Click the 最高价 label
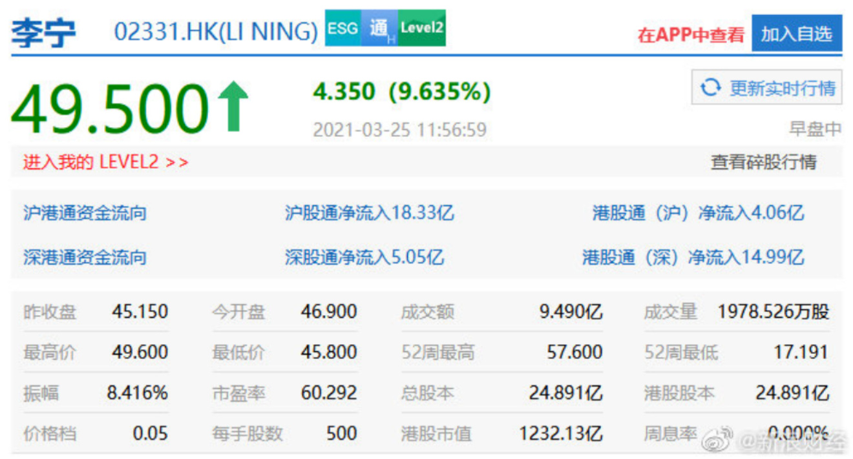The image size is (853, 459). pos(50,352)
